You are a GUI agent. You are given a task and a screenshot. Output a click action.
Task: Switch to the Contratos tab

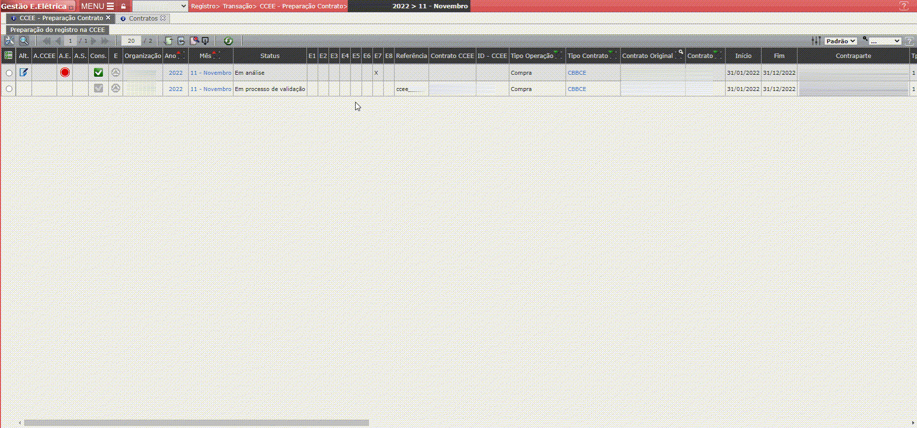(x=143, y=18)
